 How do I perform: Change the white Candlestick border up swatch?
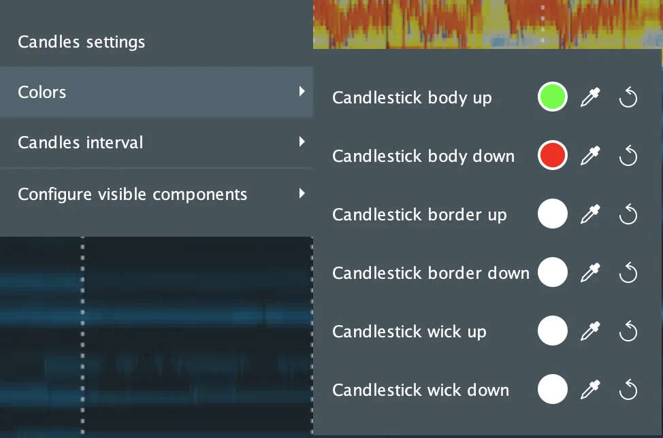552,215
